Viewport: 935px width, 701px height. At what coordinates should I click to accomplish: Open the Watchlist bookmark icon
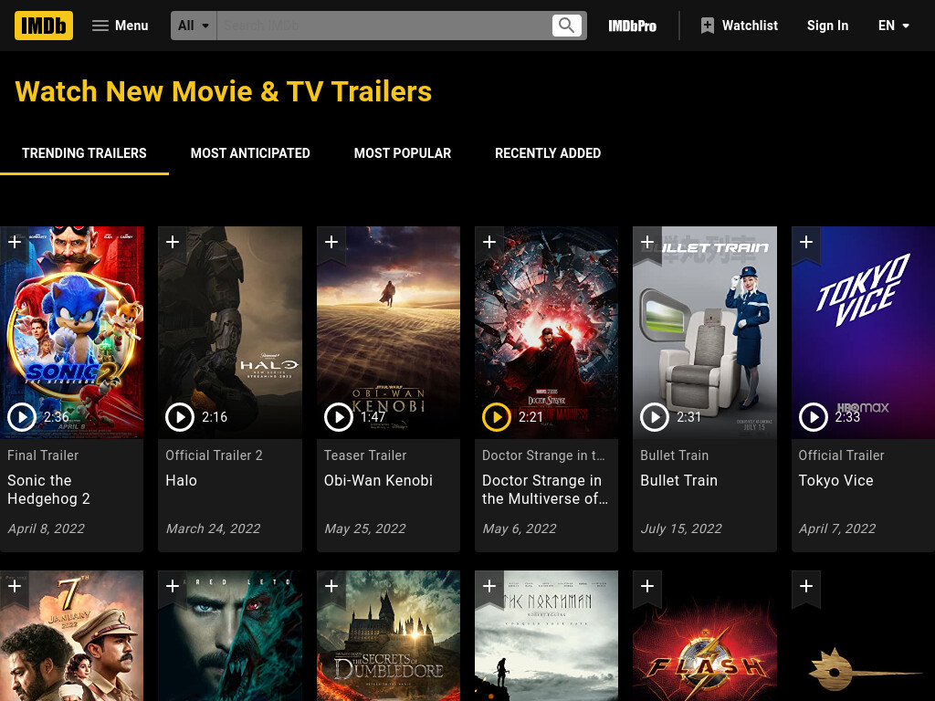[x=708, y=26]
